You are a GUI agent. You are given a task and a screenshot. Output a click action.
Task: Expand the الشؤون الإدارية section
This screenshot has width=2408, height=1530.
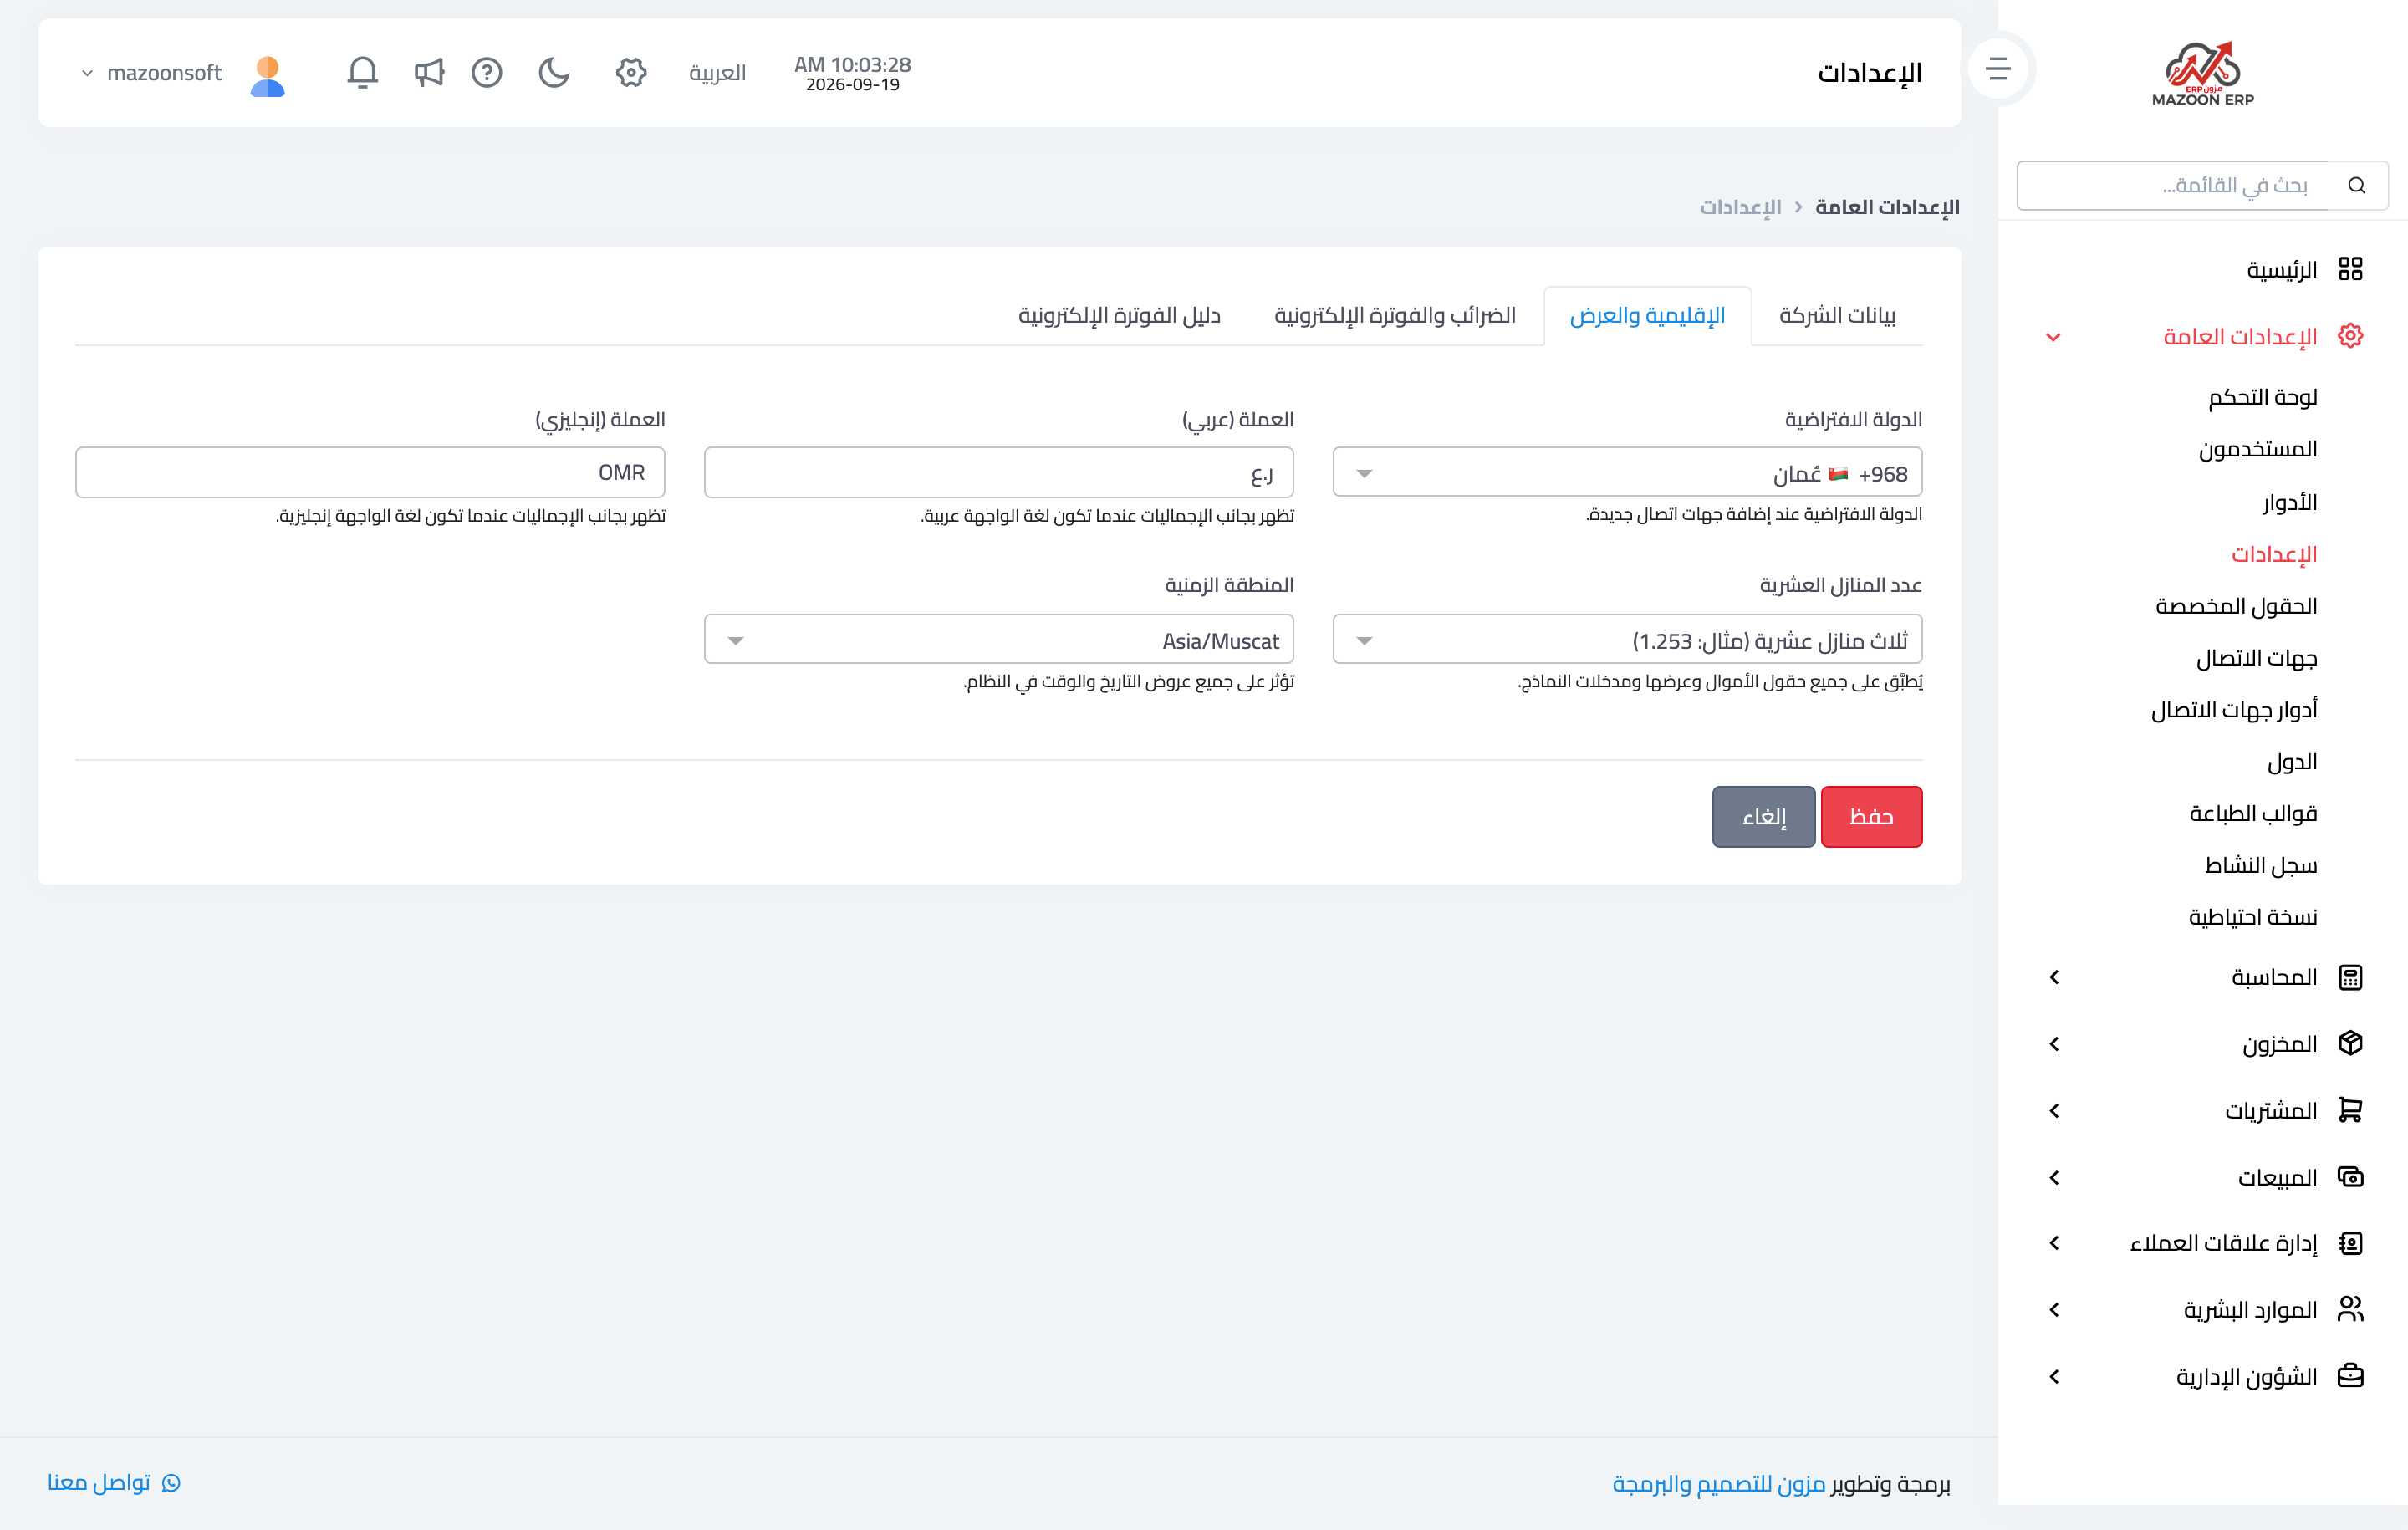[x=2054, y=1377]
